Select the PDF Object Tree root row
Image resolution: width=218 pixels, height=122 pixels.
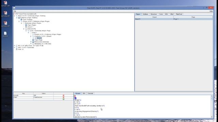[x=25, y=14]
